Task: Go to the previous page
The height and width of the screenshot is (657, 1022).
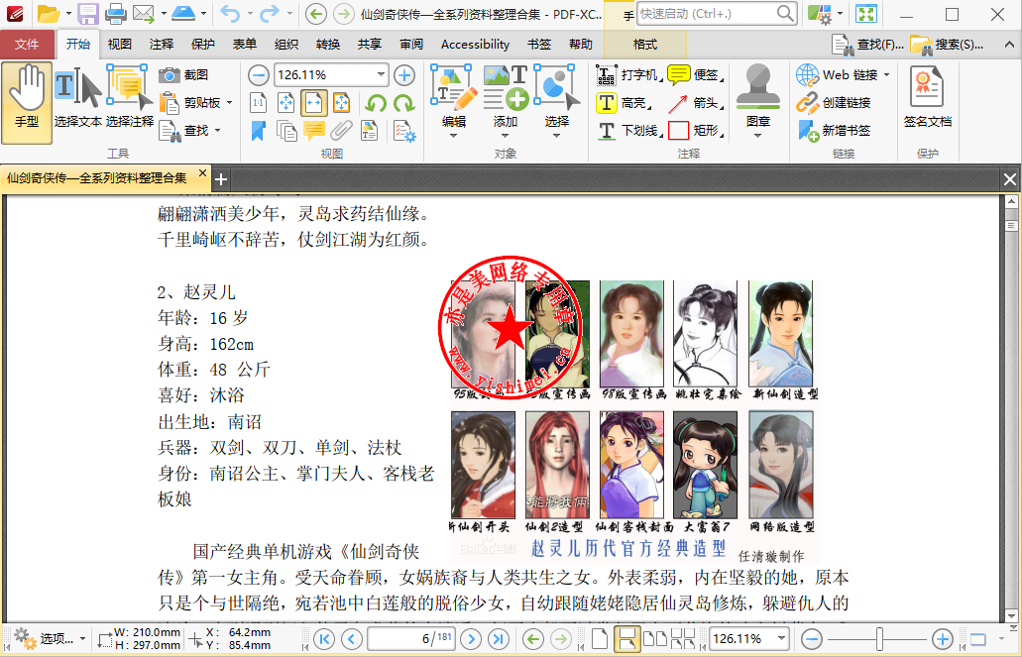Action: pos(352,639)
